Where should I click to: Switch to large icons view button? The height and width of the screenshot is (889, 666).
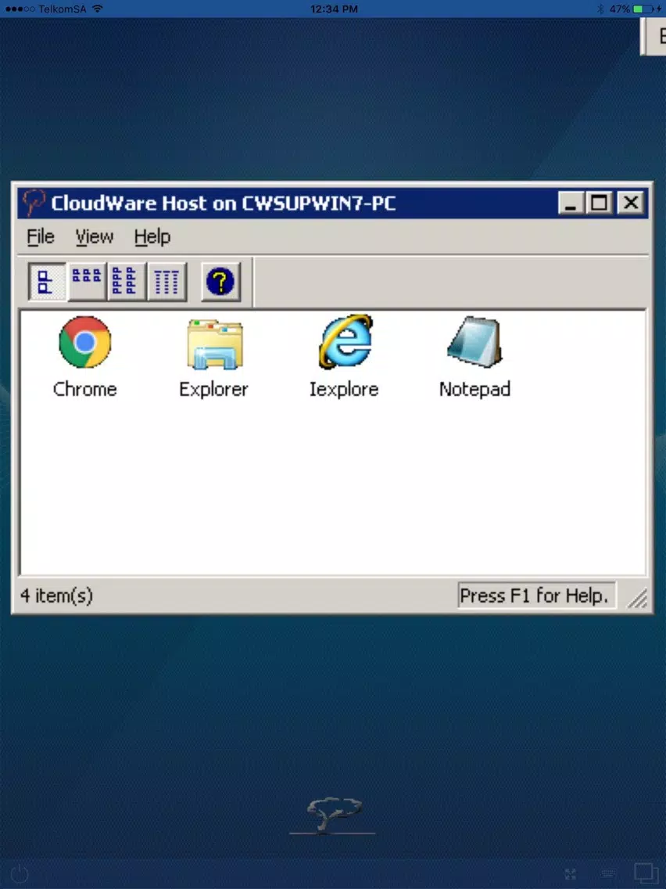tap(47, 282)
